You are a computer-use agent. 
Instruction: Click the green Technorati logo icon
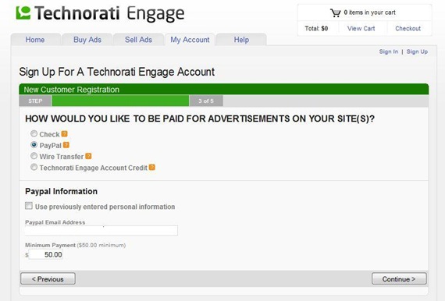[23, 13]
